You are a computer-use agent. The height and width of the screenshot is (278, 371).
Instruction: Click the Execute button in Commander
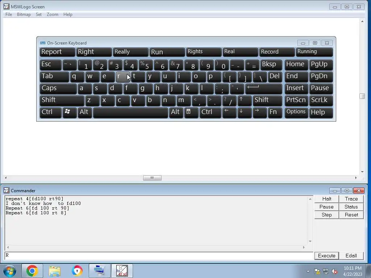click(x=326, y=256)
